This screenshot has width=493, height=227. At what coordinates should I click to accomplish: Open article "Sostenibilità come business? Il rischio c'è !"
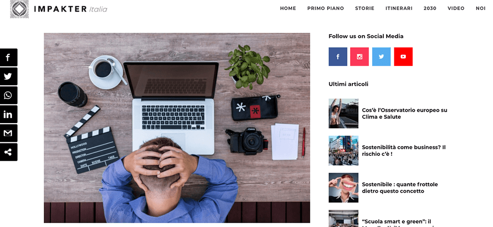tap(404, 151)
